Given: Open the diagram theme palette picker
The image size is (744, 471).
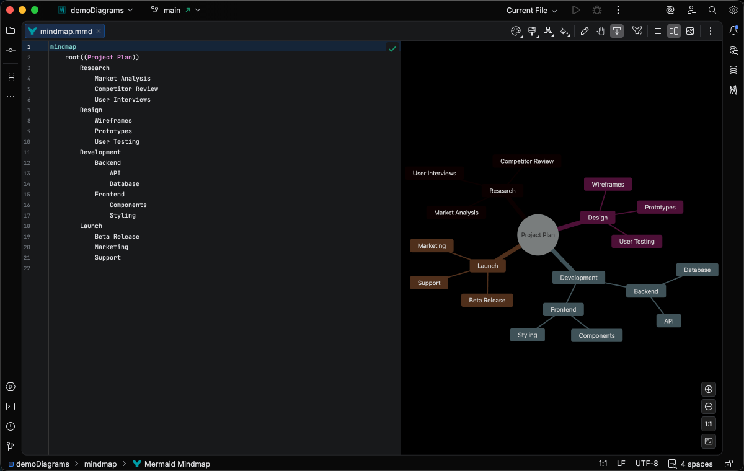Looking at the screenshot, I should click(515, 30).
